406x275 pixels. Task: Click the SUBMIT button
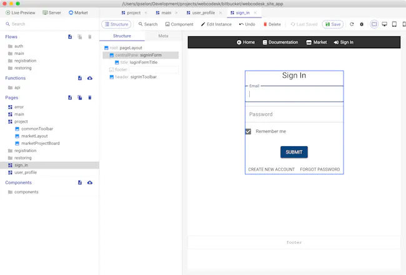click(x=294, y=152)
